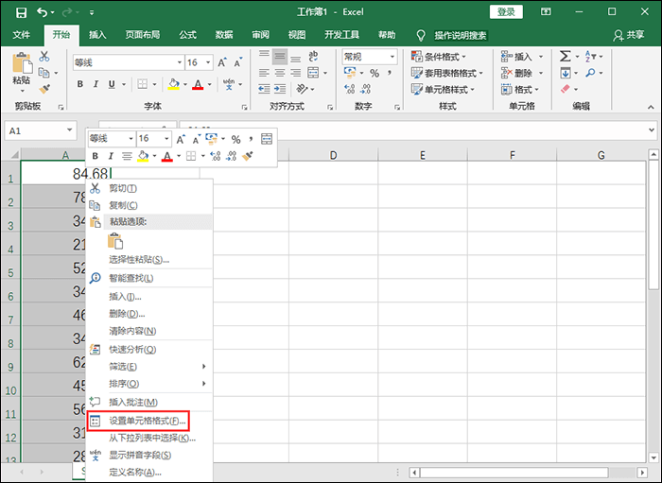Click the ribbon Format Painter brush icon
The image size is (662, 483).
[44, 89]
